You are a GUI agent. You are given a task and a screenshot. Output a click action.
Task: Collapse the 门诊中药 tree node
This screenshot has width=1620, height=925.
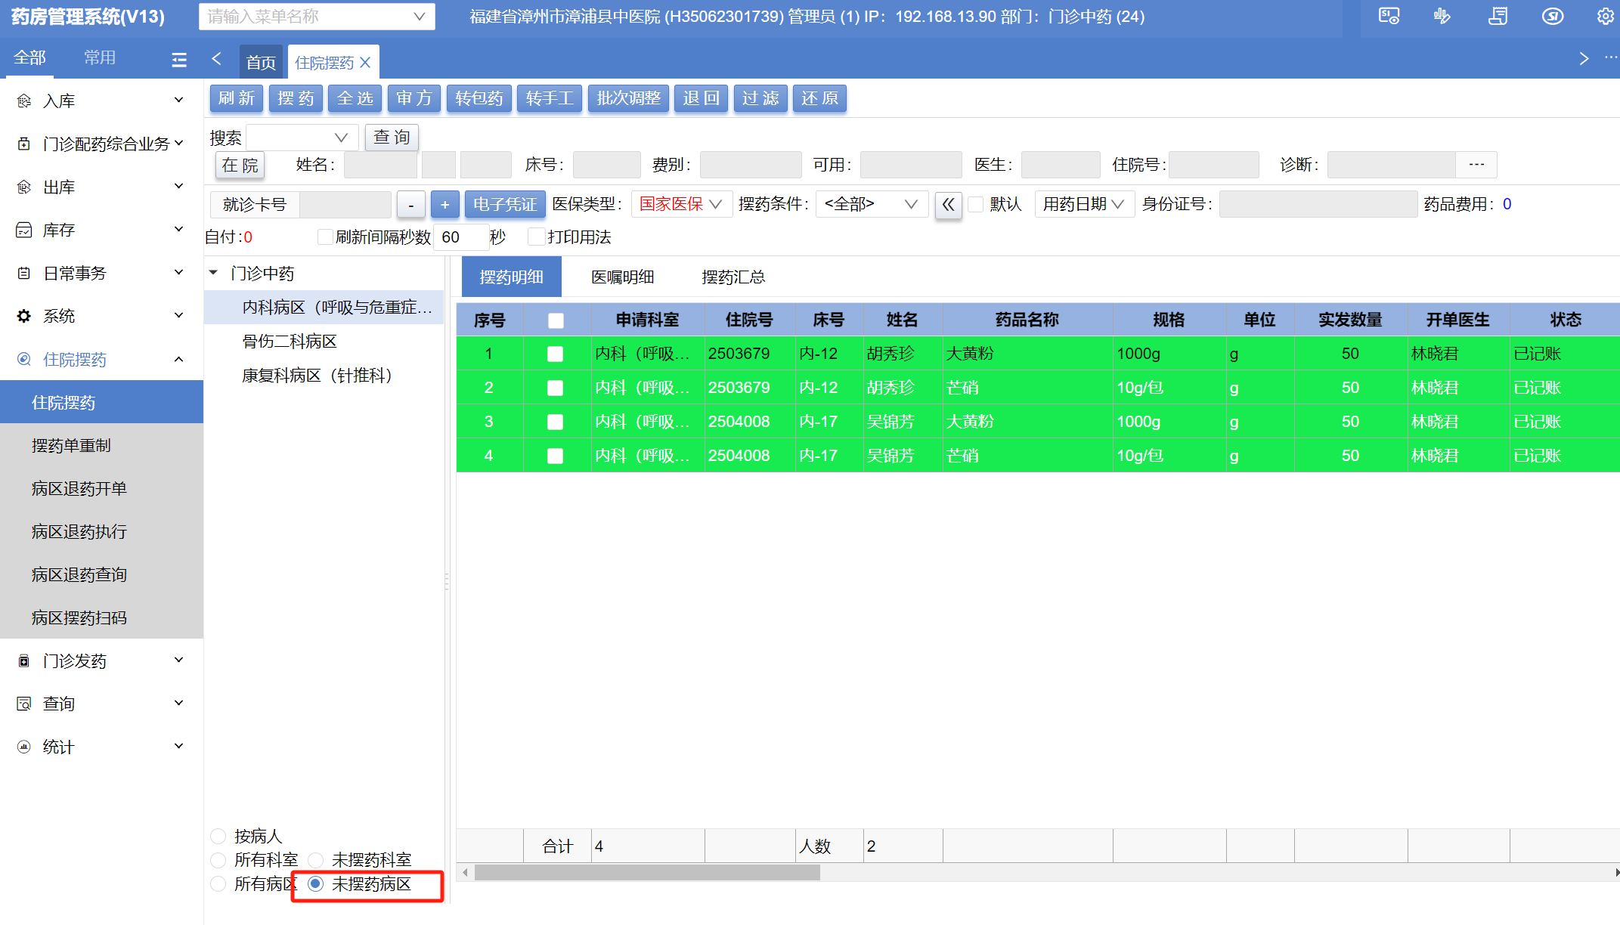point(214,273)
